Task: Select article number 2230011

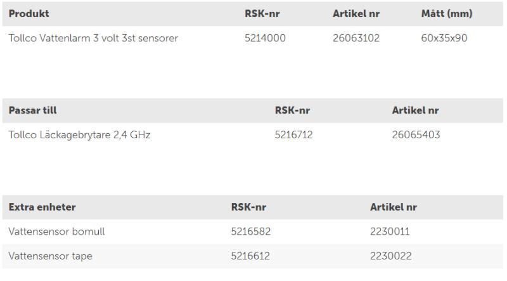Action: 390,232
